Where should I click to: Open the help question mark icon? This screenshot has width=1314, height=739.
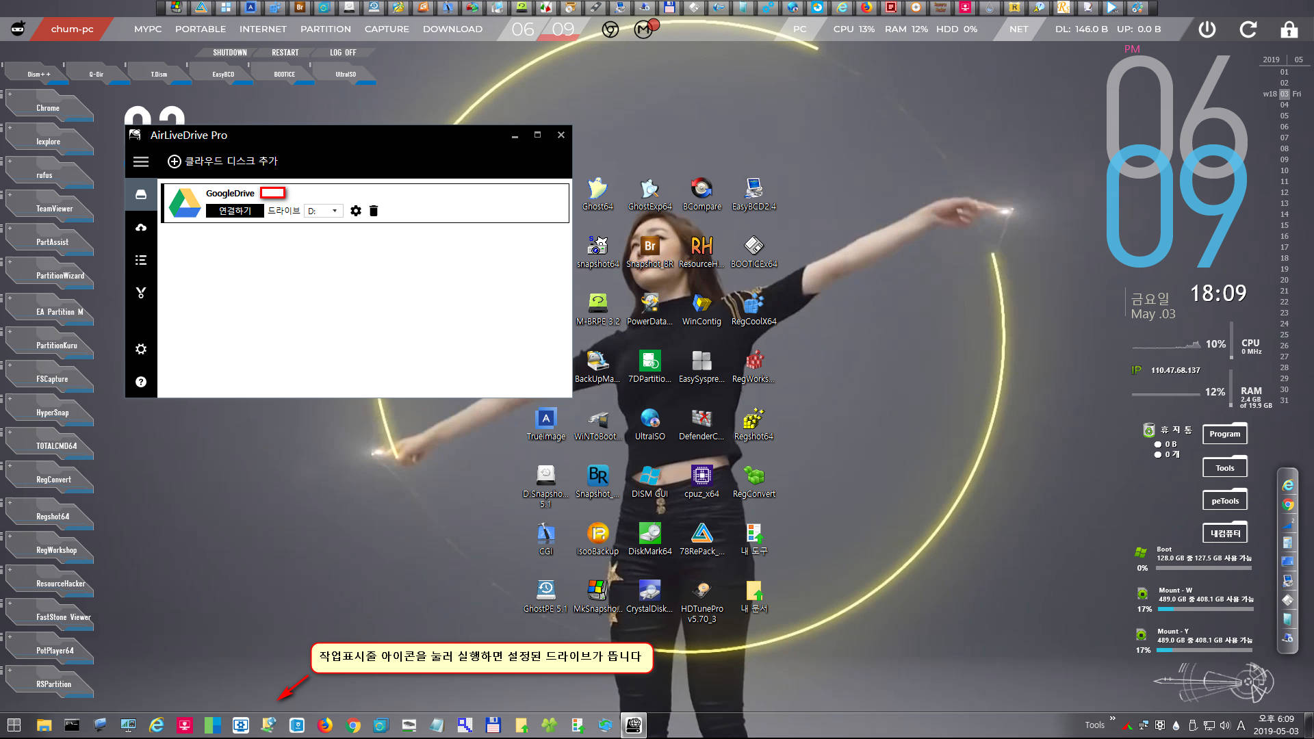141,382
